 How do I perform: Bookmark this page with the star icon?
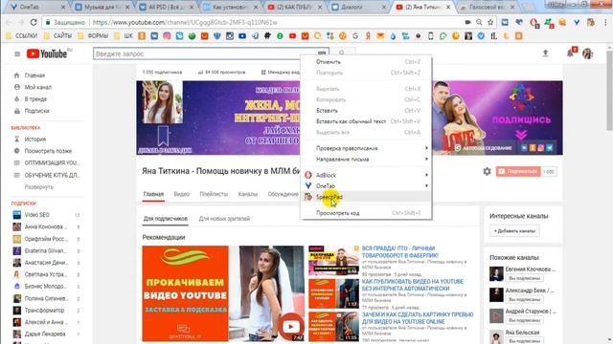(x=490, y=23)
